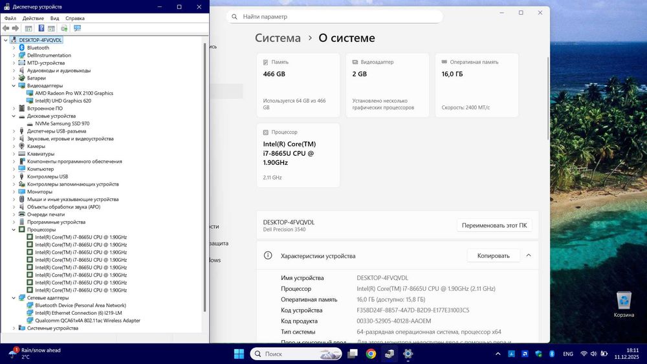Select the MTD-устройства tree row
This screenshot has height=364, width=647.
click(x=46, y=63)
